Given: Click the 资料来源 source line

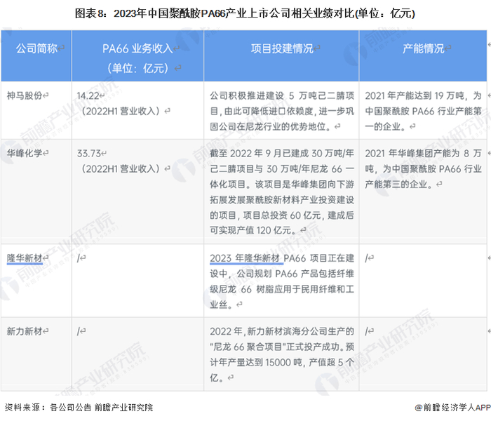Looking at the screenshot, I should point(79,407).
